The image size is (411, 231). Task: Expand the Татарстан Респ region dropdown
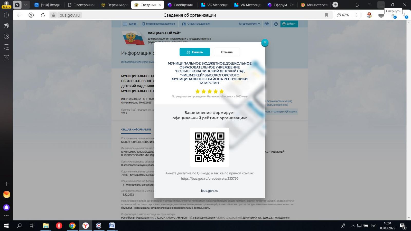(249, 24)
